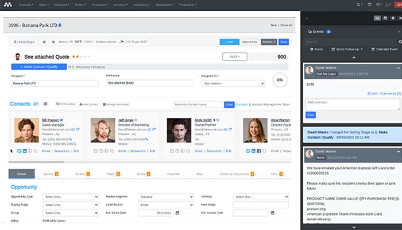Switch record type to Opportunity
The height and width of the screenshot is (230, 402).
coord(249,42)
